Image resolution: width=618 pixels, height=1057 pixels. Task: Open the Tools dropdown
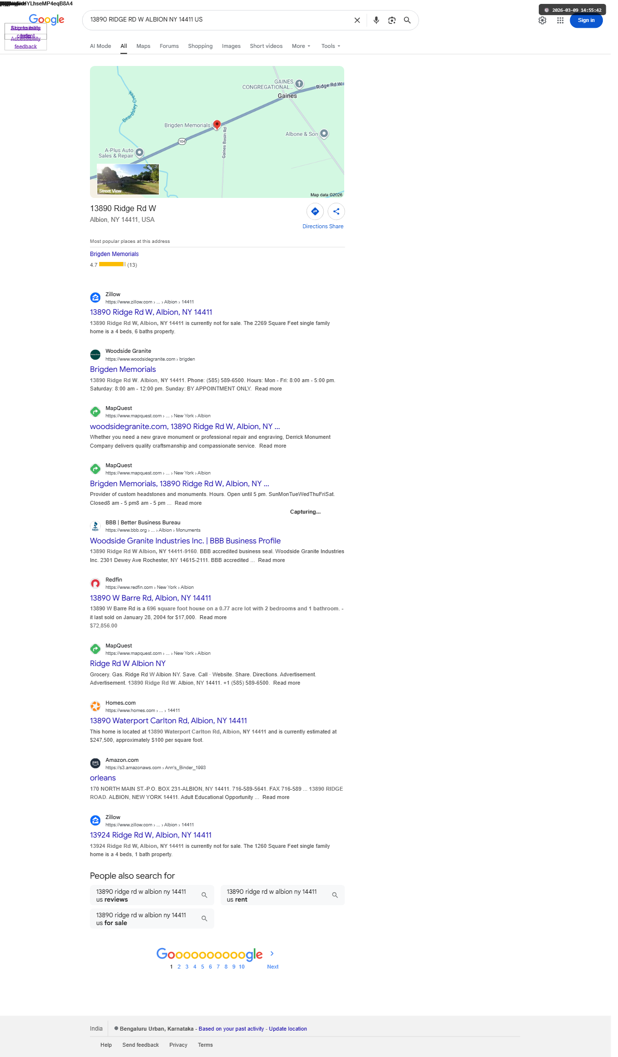click(x=331, y=46)
